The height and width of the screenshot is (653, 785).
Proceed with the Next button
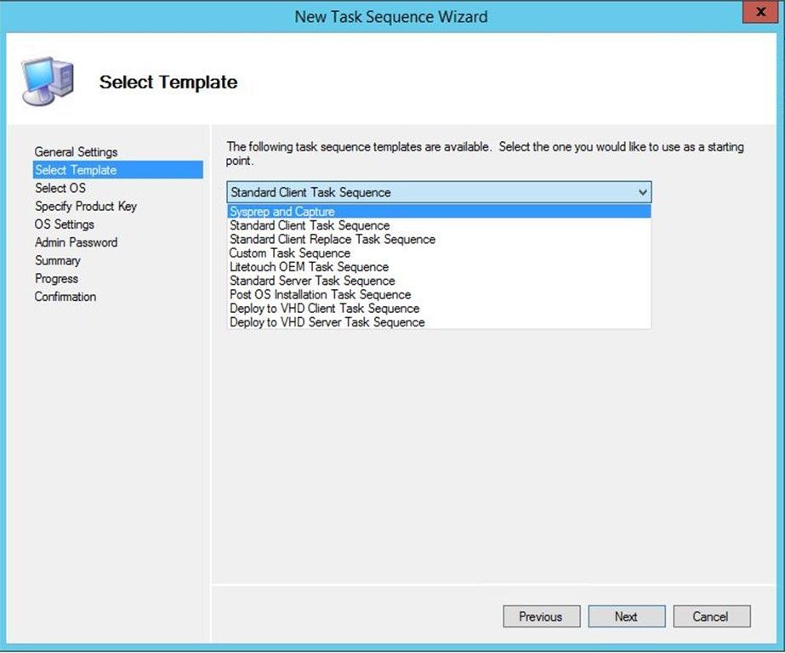(x=626, y=616)
